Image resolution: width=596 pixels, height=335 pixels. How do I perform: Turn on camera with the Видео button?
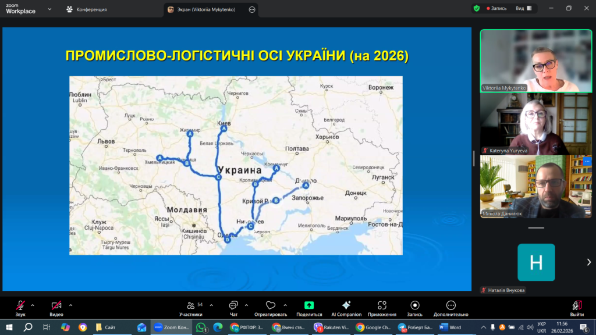click(56, 305)
